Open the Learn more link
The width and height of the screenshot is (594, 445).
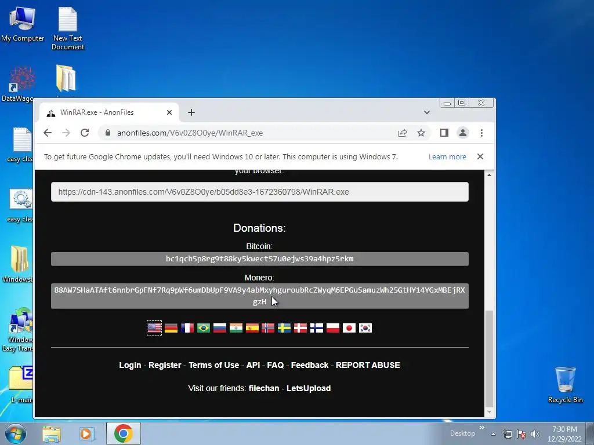click(447, 156)
